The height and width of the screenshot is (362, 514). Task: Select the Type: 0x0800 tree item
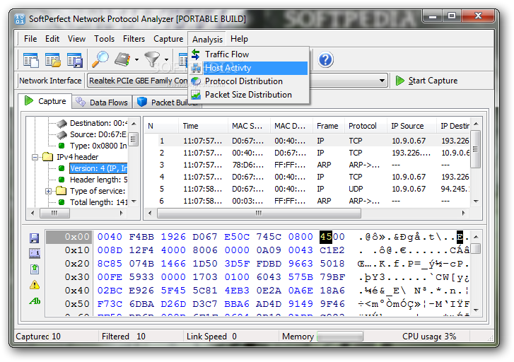(98, 146)
